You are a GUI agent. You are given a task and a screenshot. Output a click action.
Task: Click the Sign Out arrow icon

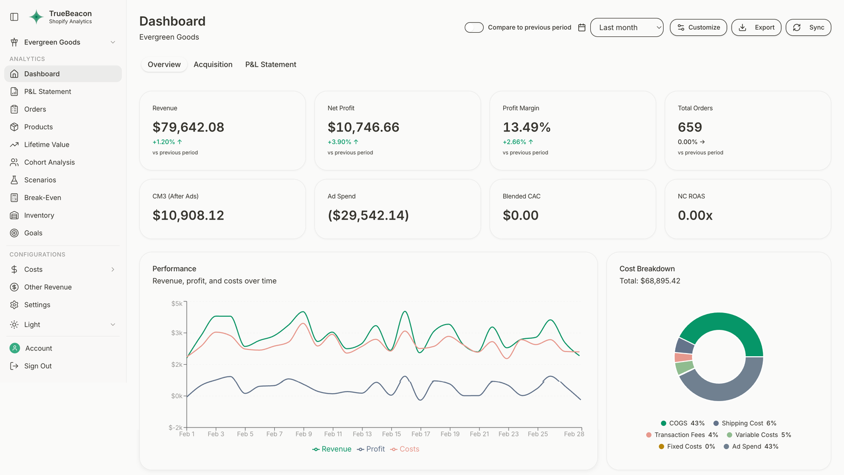point(14,366)
